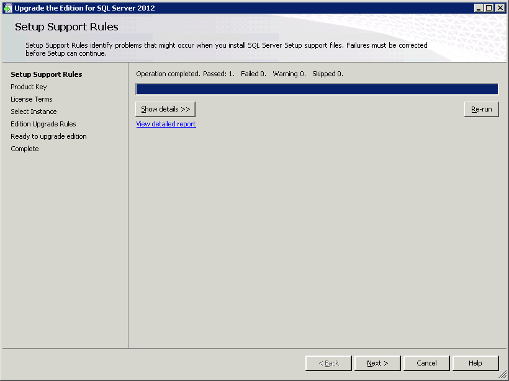Click the SQL Server setup title bar icon
Screen dimensions: 509x381
[x=7, y=8]
